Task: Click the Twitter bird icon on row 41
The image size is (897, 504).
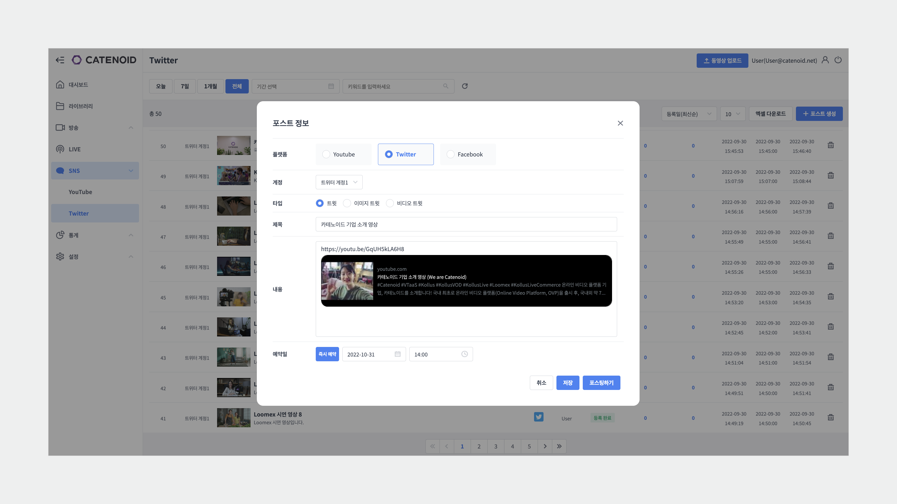Action: (538, 417)
